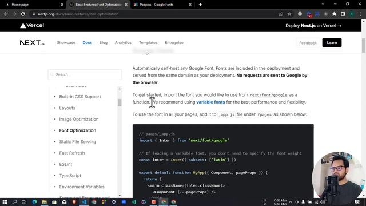This screenshot has width=366, height=206.
Task: Switch to the Poppins - Google Fonts tab
Action: (162, 5)
